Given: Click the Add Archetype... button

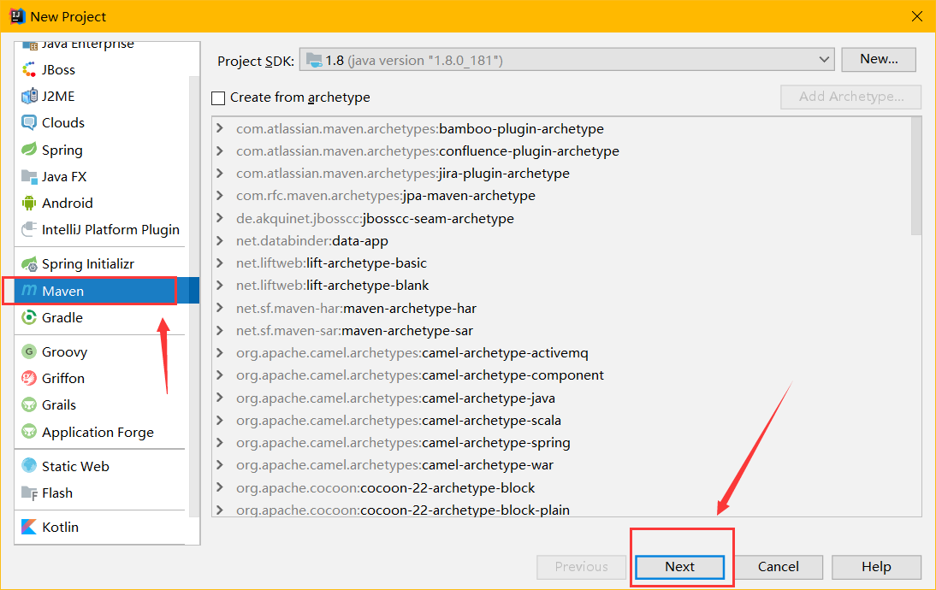Looking at the screenshot, I should (x=850, y=97).
